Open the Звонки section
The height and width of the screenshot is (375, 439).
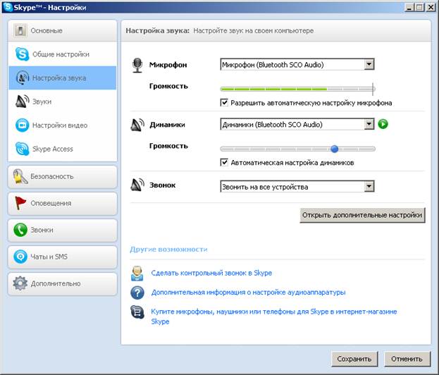pos(63,230)
